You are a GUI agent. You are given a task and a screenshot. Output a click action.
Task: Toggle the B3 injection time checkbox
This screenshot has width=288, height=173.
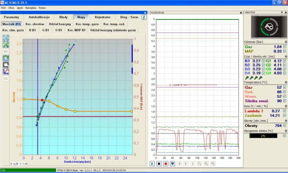263,69
